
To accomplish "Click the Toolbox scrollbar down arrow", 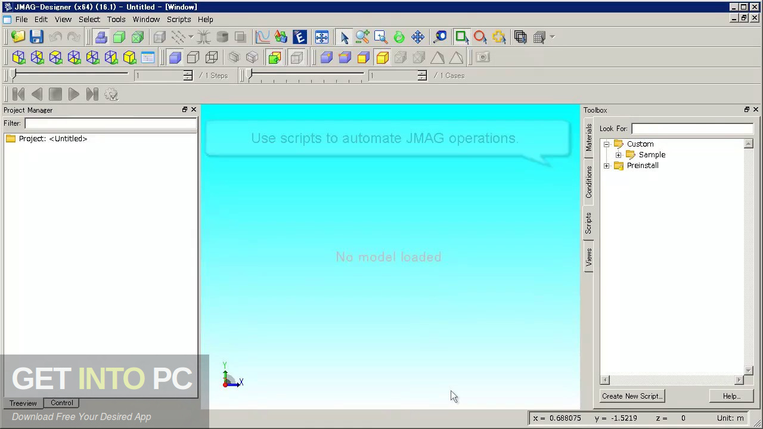I will pos(749,370).
